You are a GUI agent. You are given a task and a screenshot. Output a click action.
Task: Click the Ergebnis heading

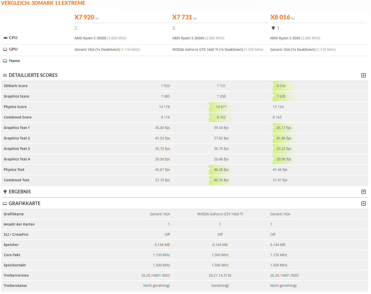(x=20, y=192)
